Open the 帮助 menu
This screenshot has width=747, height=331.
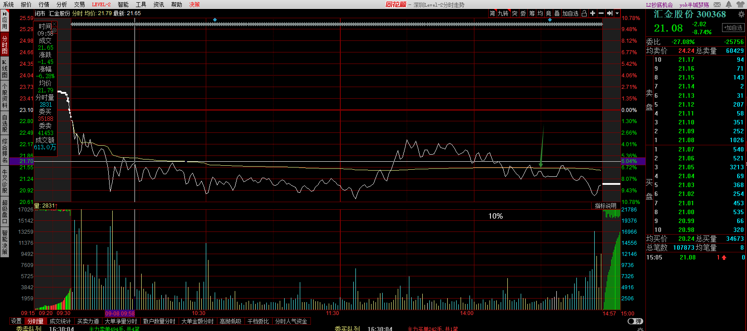(x=176, y=4)
